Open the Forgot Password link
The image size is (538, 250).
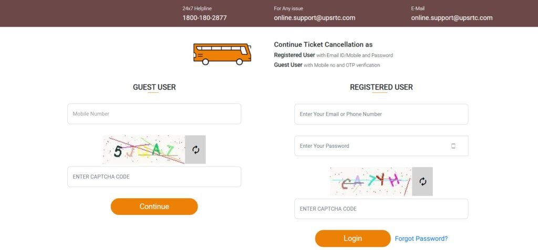click(x=421, y=238)
